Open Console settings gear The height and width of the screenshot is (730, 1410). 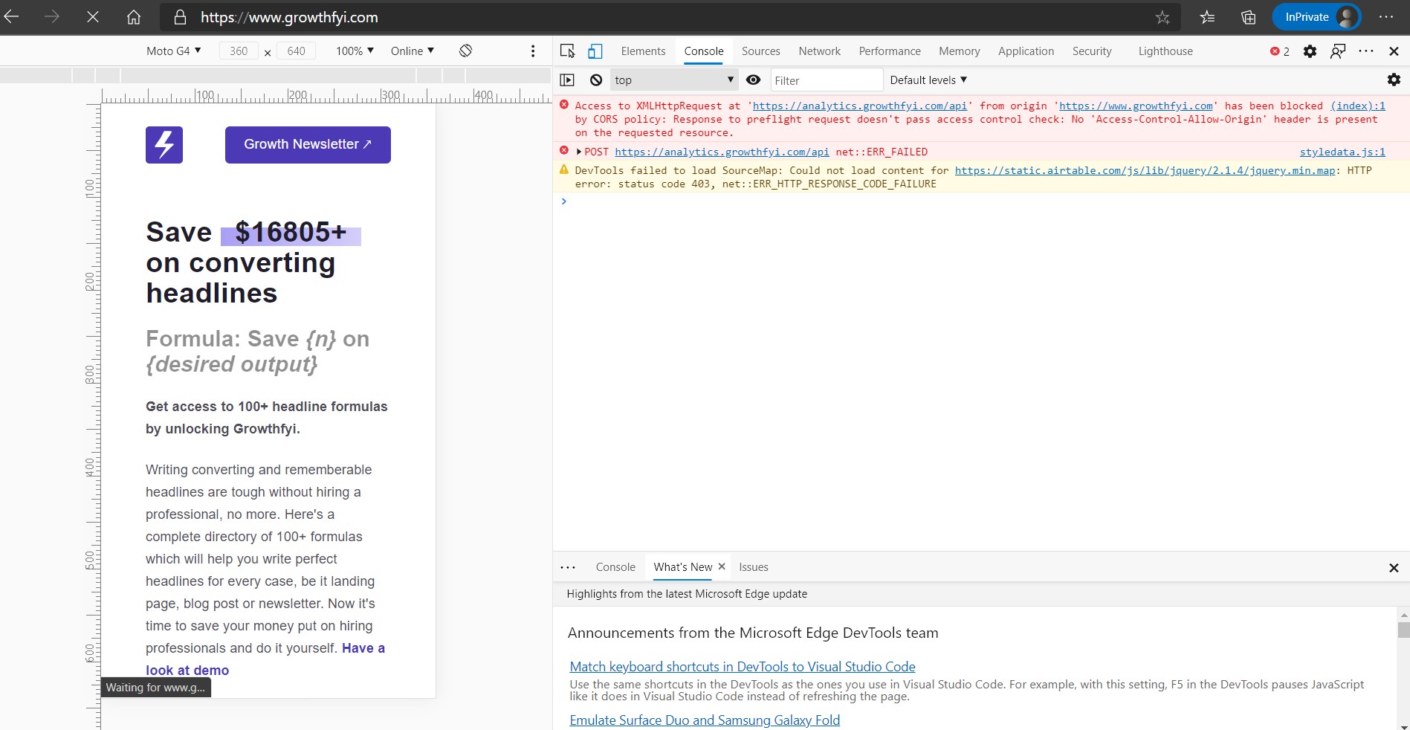[x=1394, y=80]
